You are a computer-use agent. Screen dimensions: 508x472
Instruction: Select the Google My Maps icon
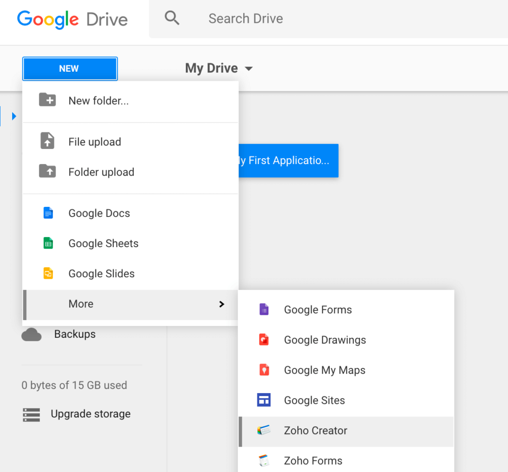[x=264, y=370]
